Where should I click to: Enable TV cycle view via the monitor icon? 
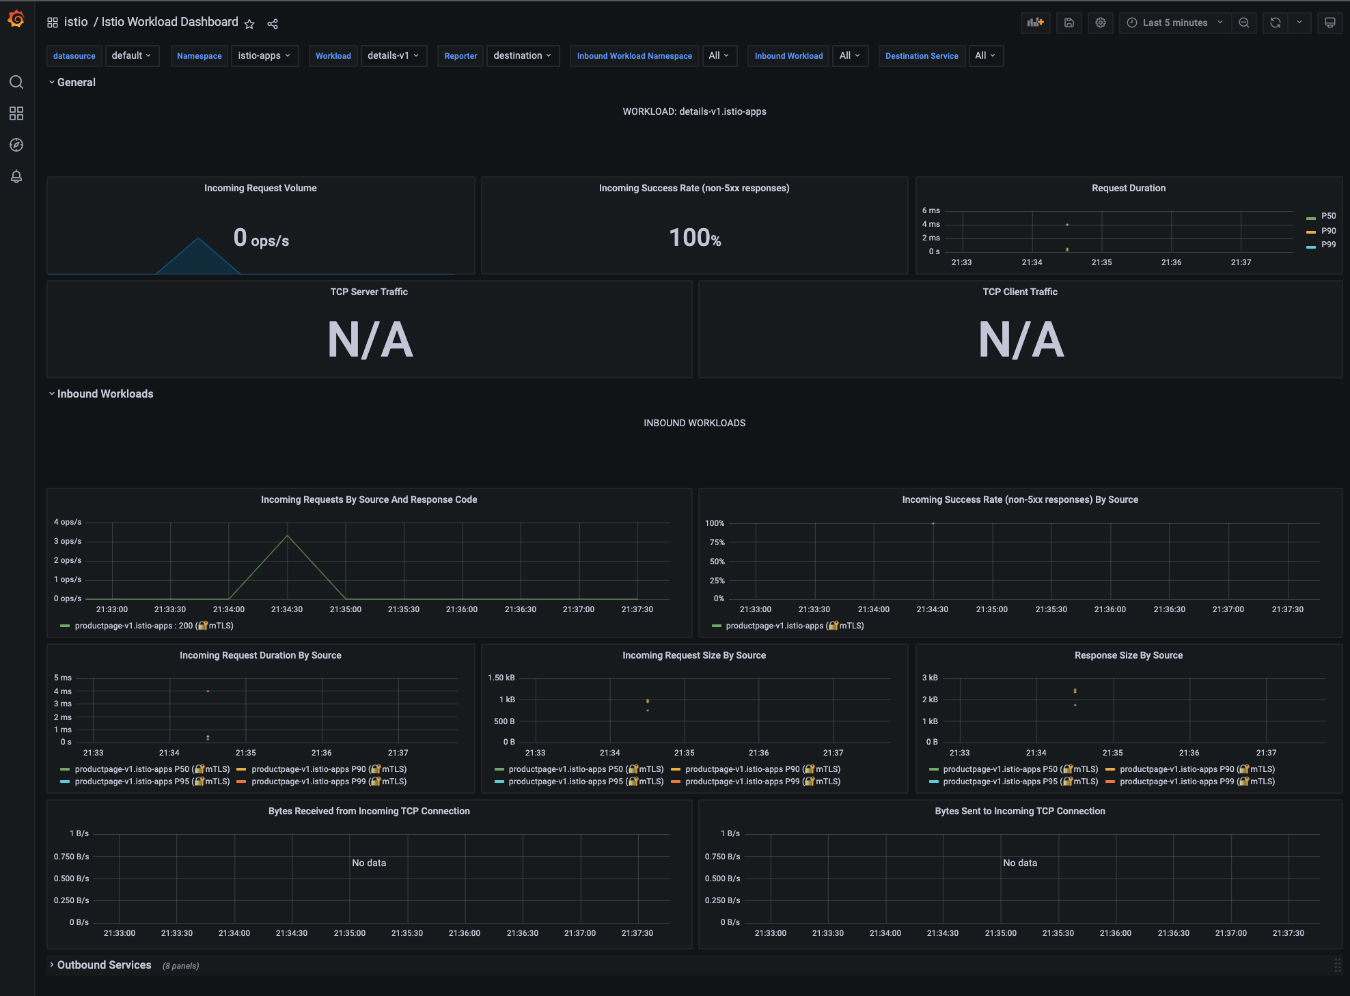[1330, 23]
